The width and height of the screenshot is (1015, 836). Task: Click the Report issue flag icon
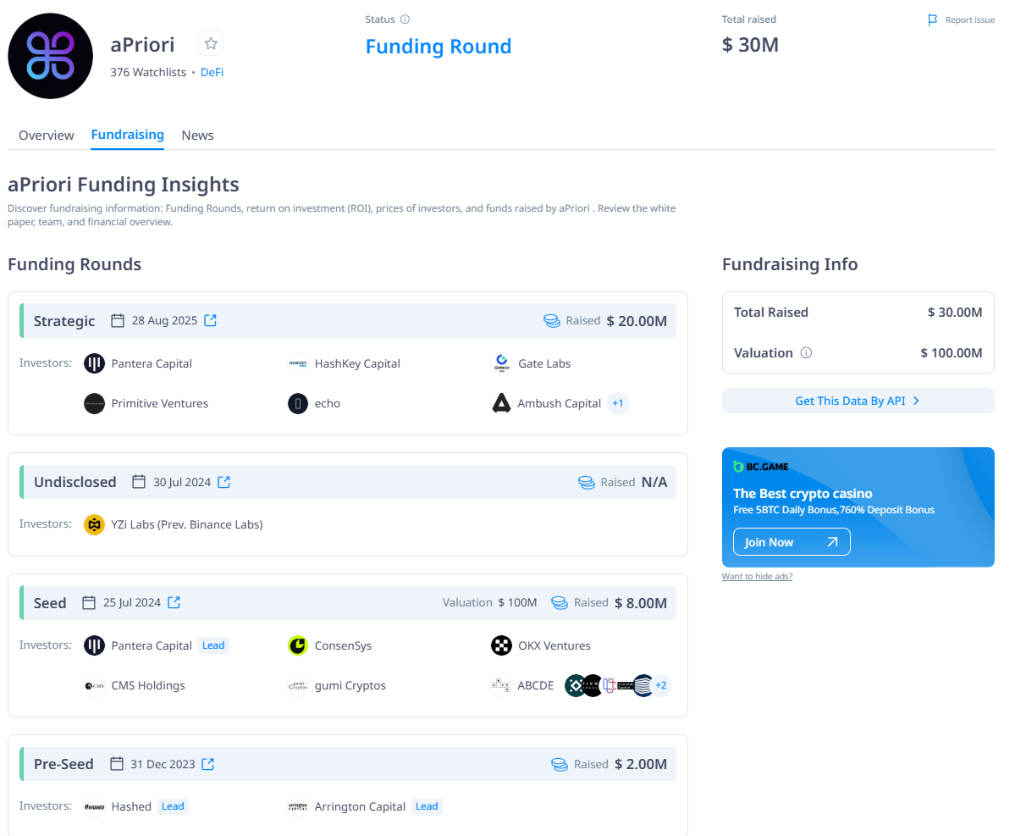click(933, 20)
